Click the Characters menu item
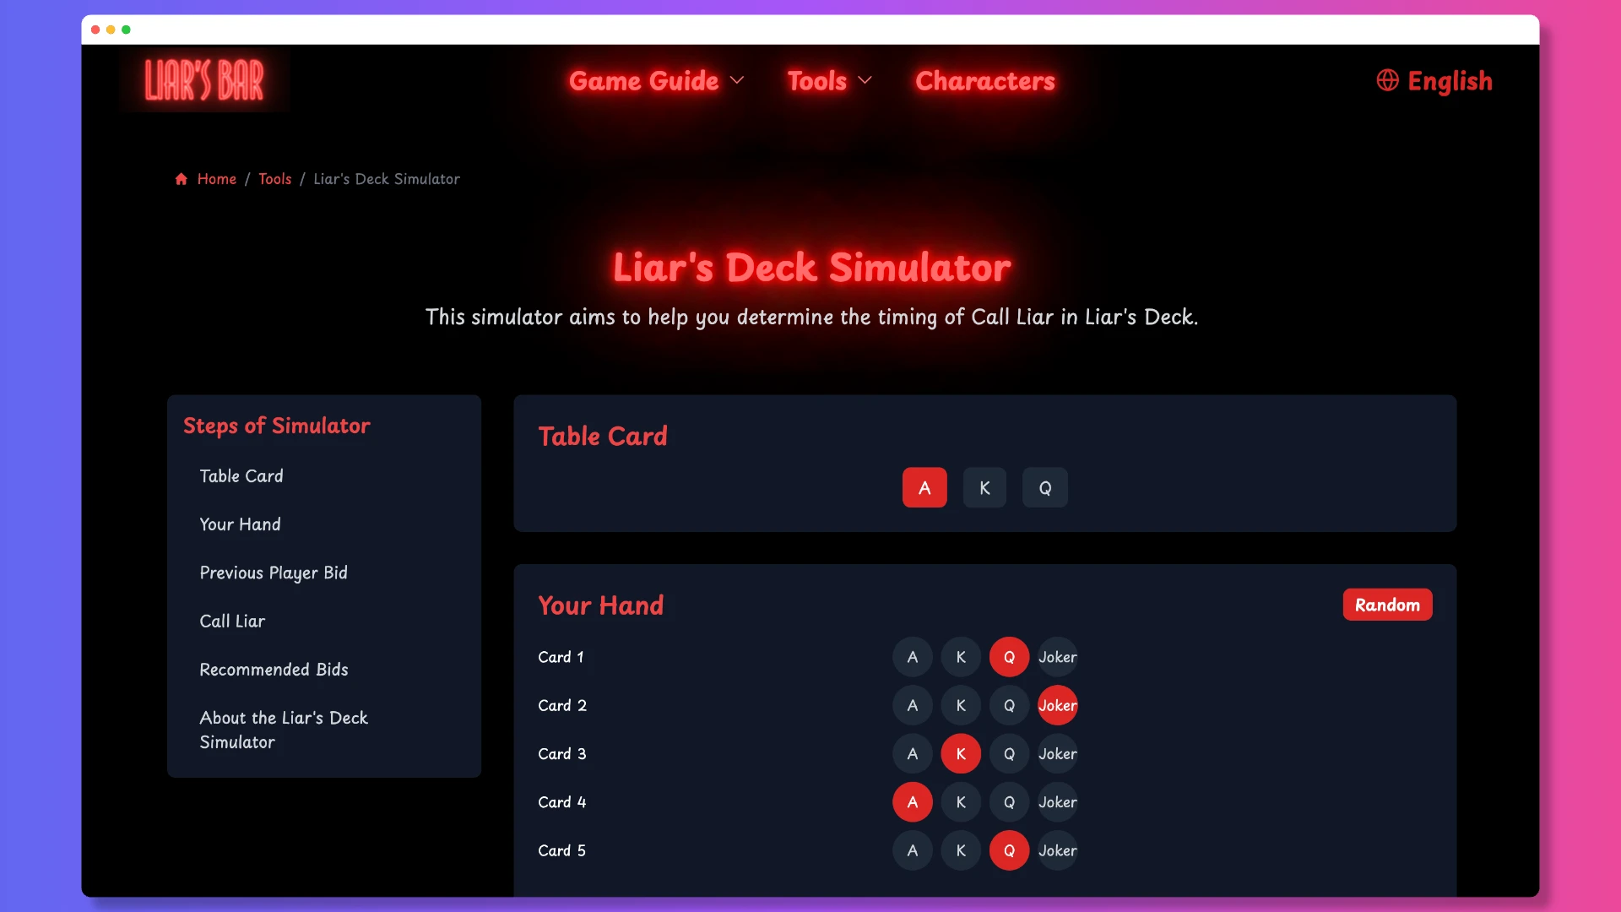This screenshot has width=1621, height=912. click(x=984, y=79)
